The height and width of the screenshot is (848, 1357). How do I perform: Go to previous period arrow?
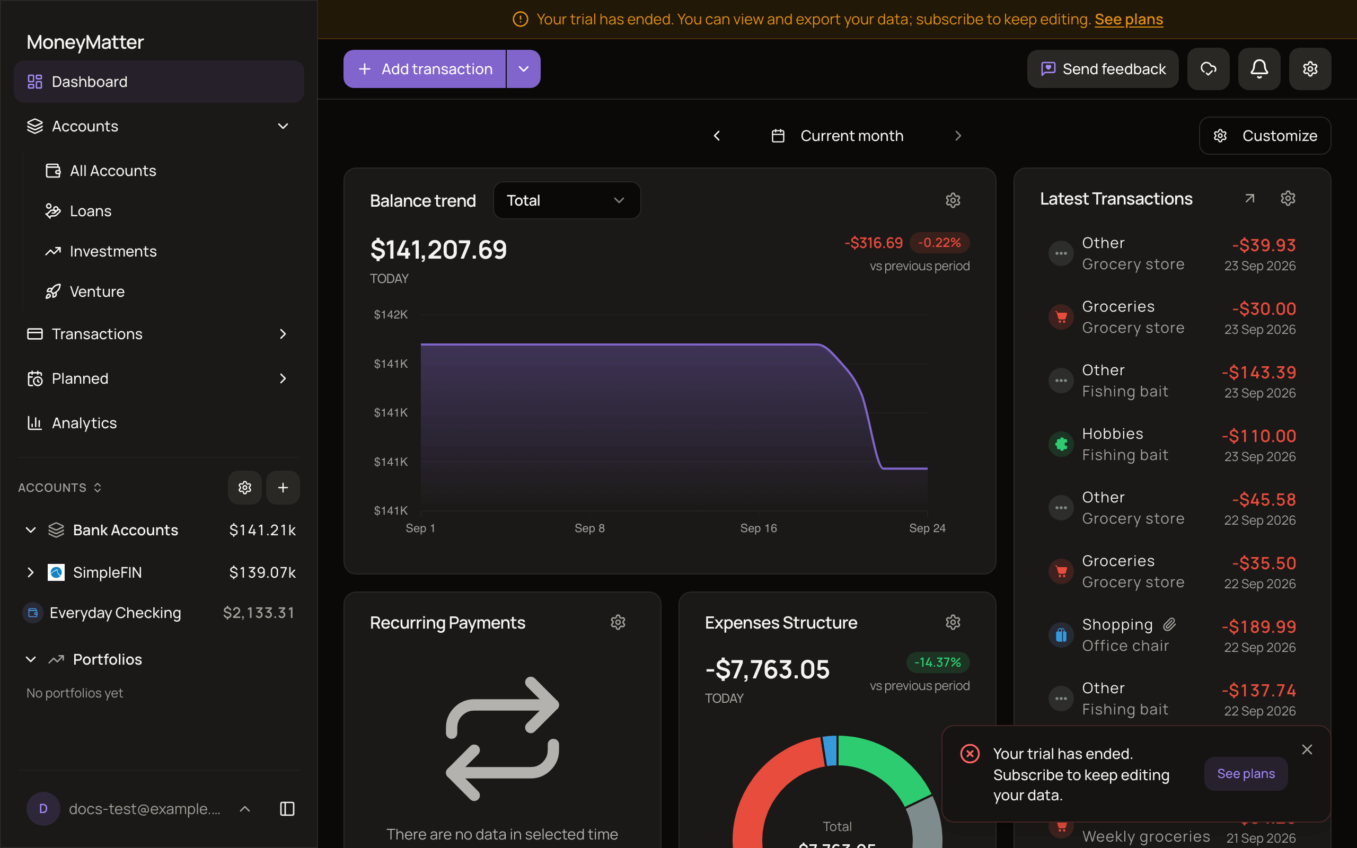pyautogui.click(x=717, y=136)
